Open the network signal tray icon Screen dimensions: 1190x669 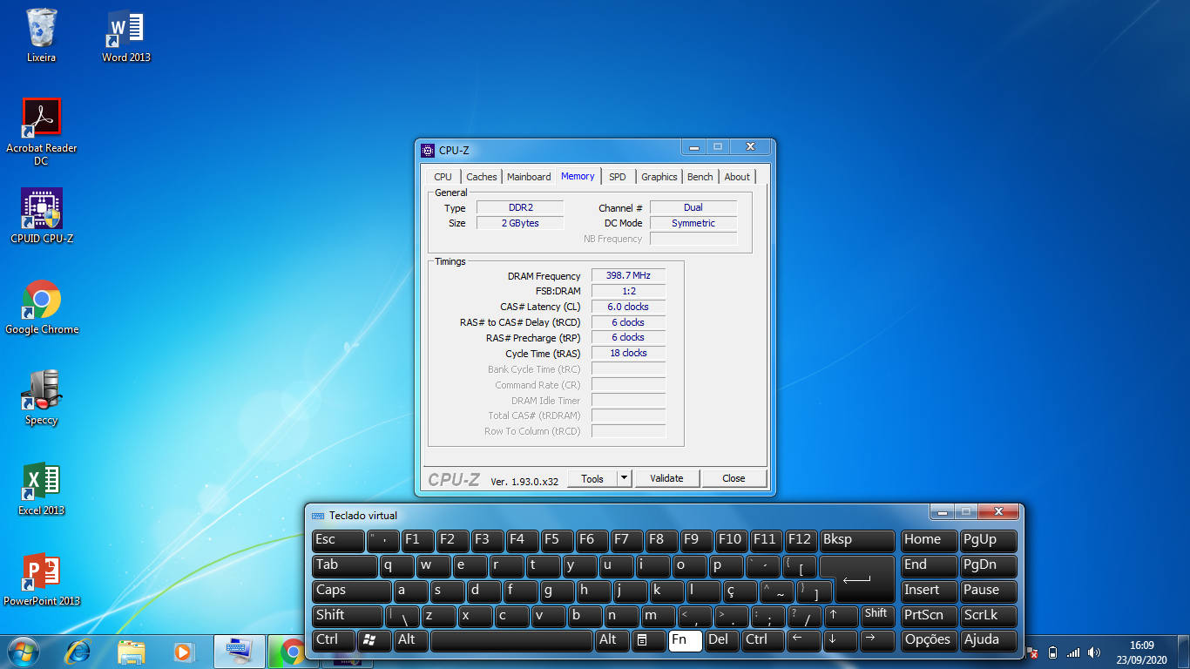(x=1073, y=652)
